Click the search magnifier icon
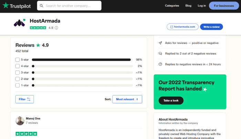This screenshot has height=139, width=241. click(x=41, y=6)
